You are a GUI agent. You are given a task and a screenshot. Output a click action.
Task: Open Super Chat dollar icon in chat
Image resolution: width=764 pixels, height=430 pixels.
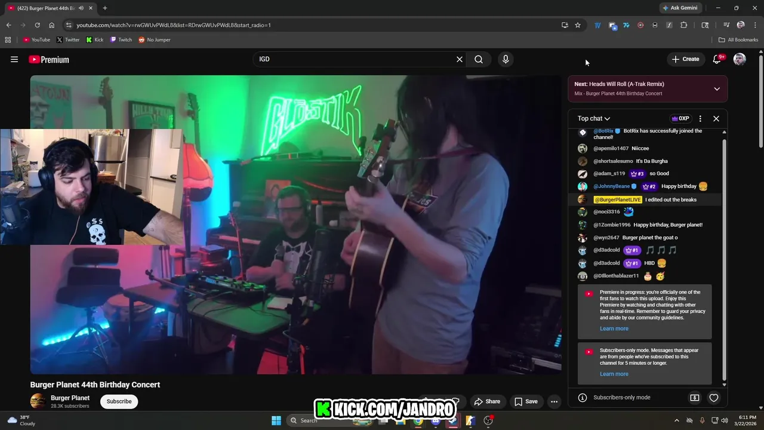point(695,398)
